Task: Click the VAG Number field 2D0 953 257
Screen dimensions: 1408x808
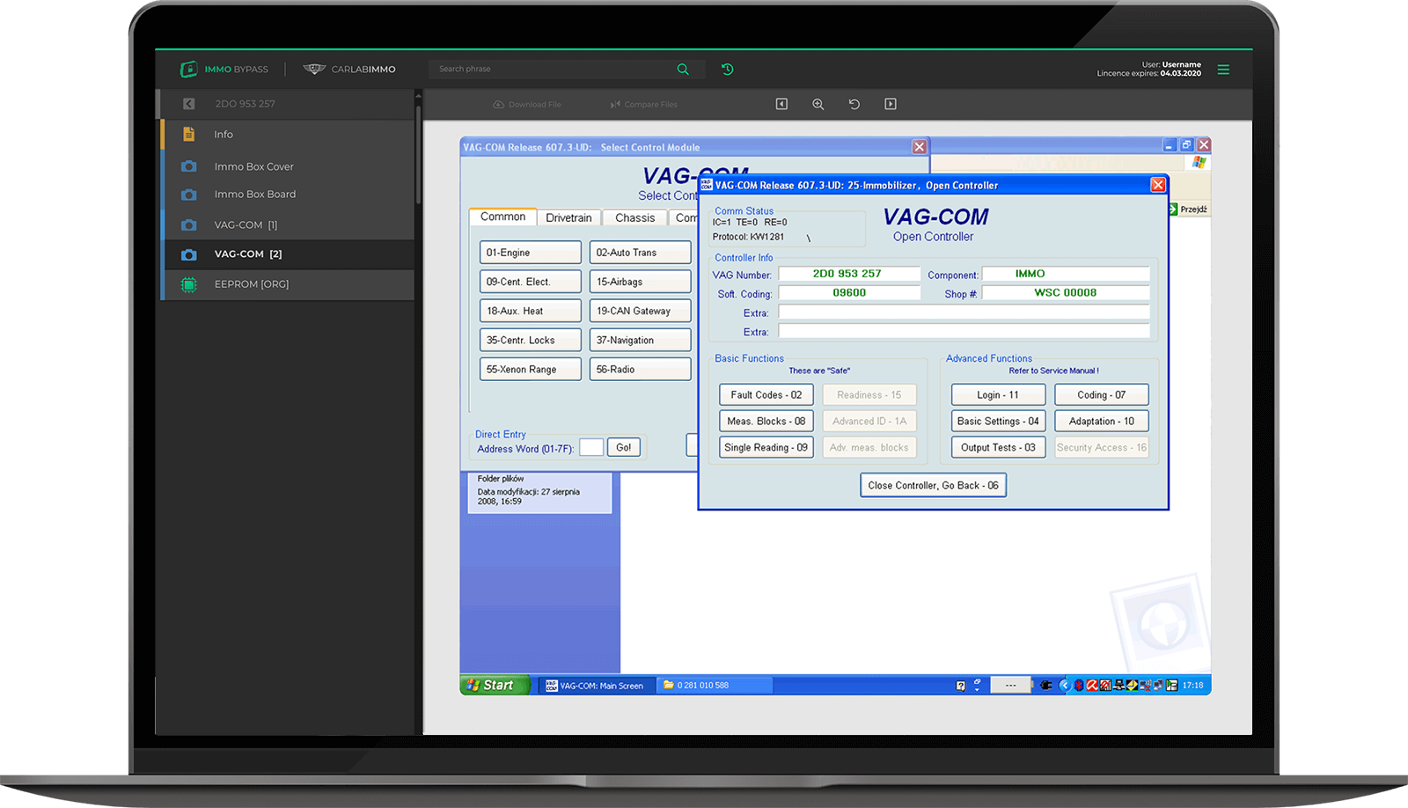Action: click(x=848, y=274)
